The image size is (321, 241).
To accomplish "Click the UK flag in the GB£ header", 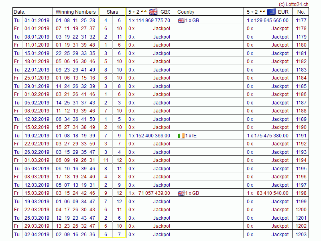I will pyautogui.click(x=153, y=12).
